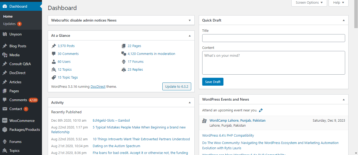Click the Contact envelope icon
This screenshot has height=155, width=358.
5,109
